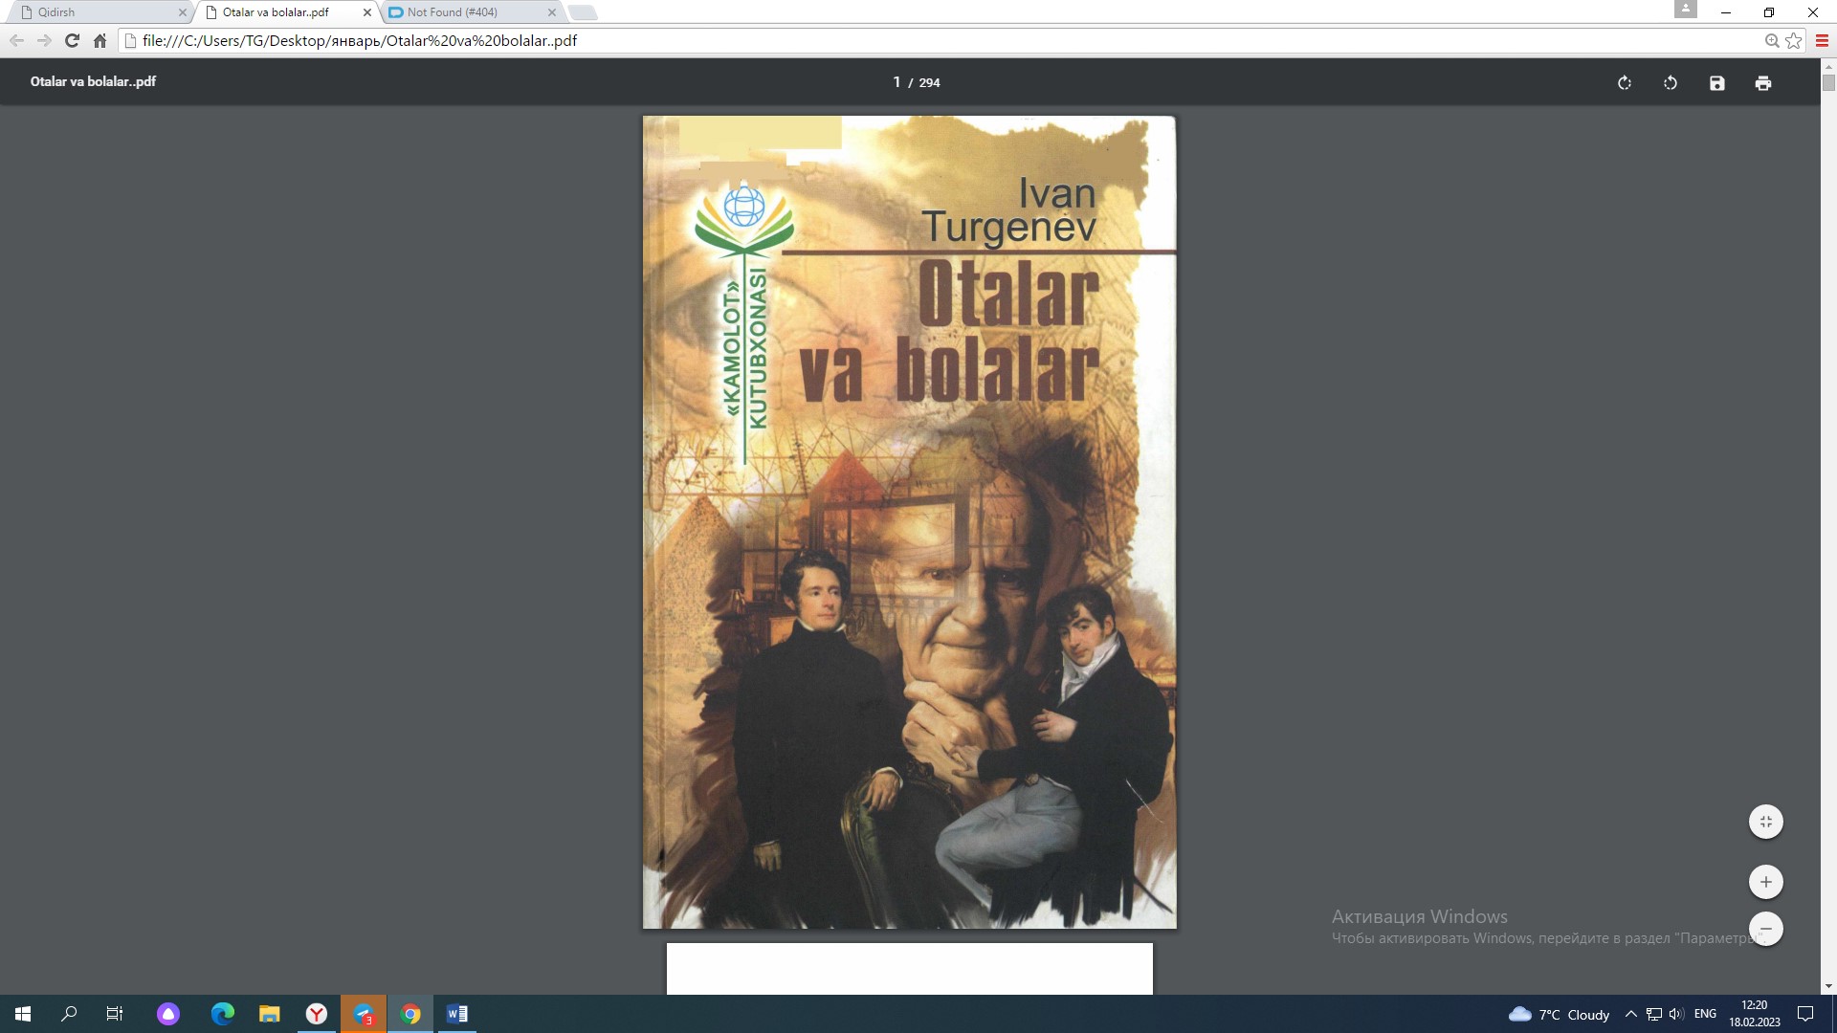Open the notification center icon

coord(1805,1014)
